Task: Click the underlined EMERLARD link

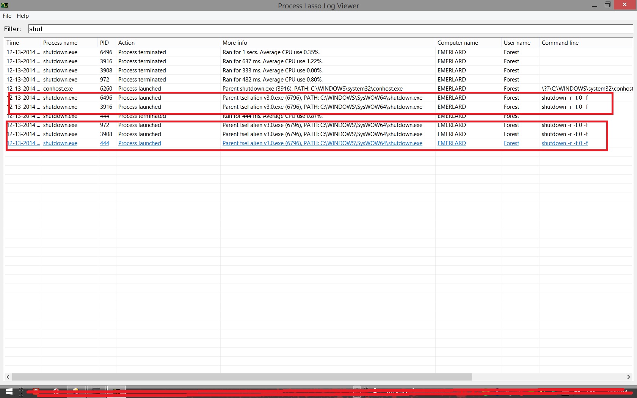Action: pyautogui.click(x=452, y=143)
